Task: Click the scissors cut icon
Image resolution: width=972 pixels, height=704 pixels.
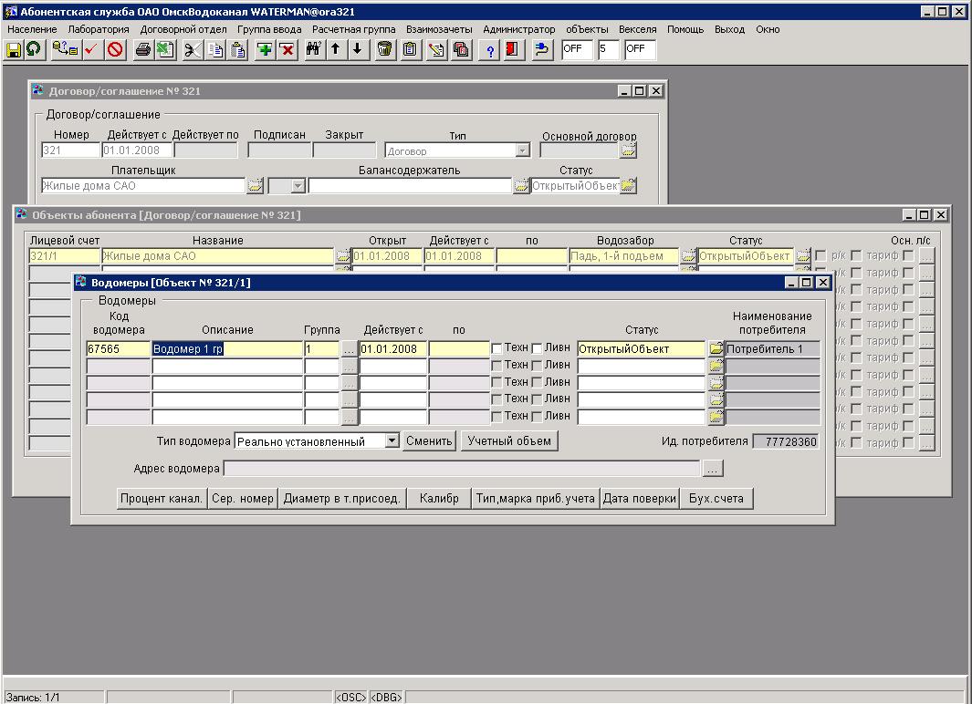Action: point(192,49)
